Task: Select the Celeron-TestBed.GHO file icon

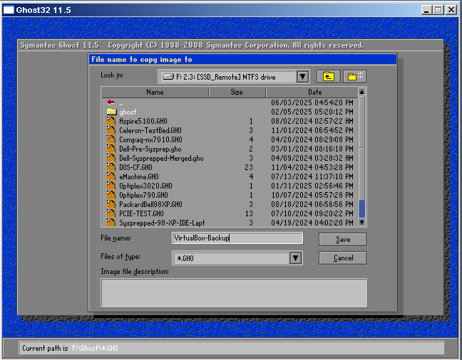Action: 111,130
